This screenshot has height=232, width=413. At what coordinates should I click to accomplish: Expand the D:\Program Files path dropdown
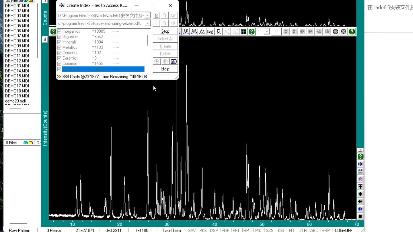pyautogui.click(x=147, y=15)
